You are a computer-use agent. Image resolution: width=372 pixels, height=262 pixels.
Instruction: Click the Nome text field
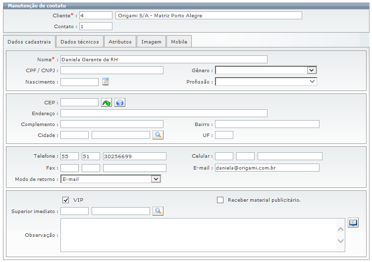[x=163, y=59]
